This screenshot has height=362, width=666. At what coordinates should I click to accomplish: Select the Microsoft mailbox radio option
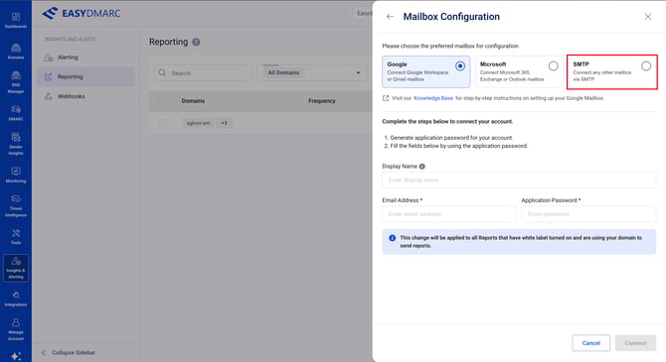pyautogui.click(x=553, y=66)
